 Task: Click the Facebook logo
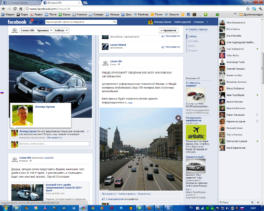click(x=17, y=22)
